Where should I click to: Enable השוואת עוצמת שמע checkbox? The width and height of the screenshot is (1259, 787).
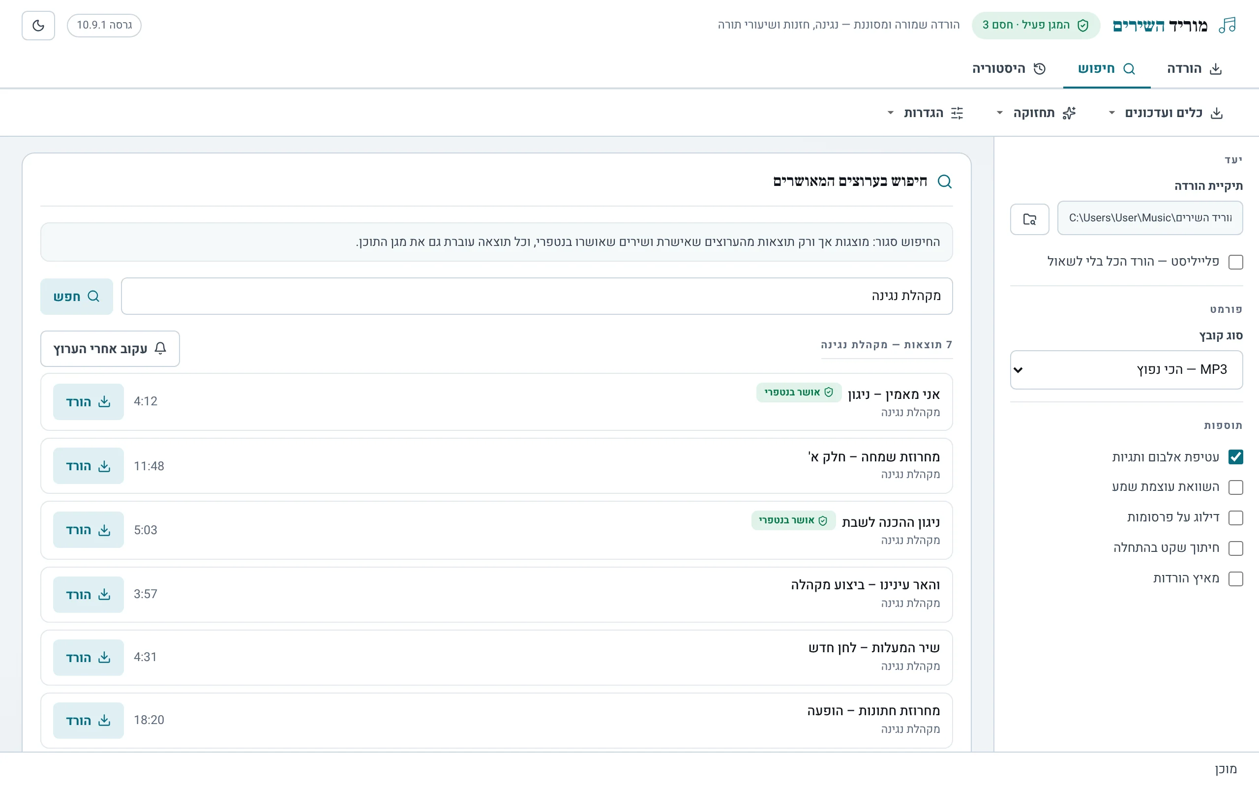tap(1235, 487)
